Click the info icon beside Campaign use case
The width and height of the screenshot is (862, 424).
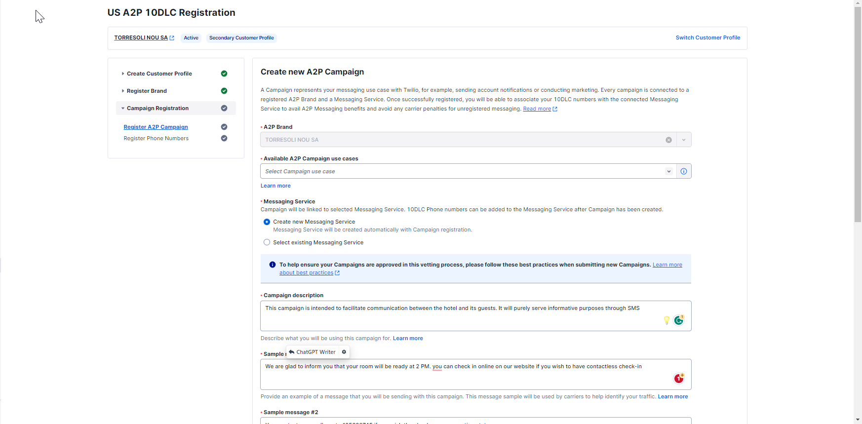(x=683, y=171)
